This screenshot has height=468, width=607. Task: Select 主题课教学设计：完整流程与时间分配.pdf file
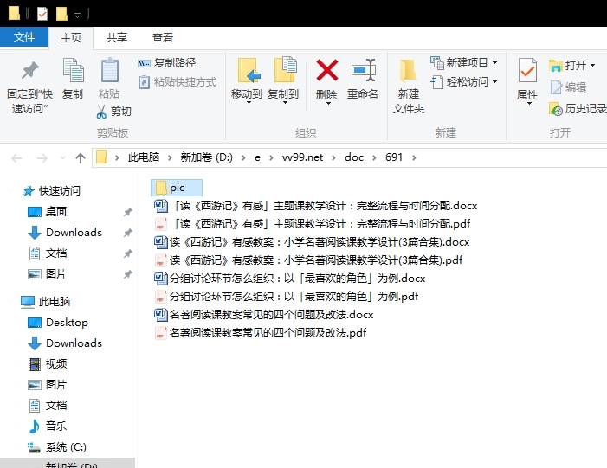point(313,223)
